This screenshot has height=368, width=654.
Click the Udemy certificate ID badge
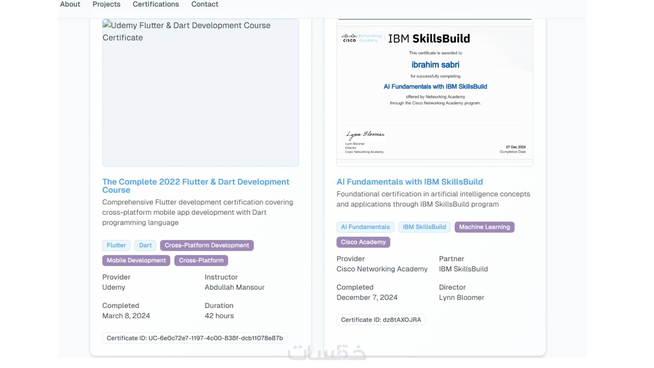tap(194, 338)
